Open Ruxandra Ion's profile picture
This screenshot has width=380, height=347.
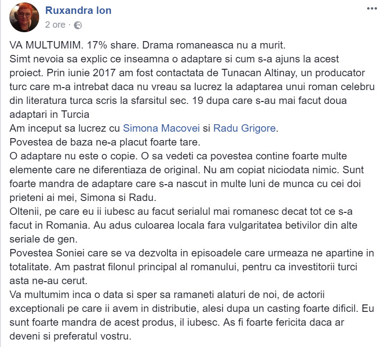[24, 17]
